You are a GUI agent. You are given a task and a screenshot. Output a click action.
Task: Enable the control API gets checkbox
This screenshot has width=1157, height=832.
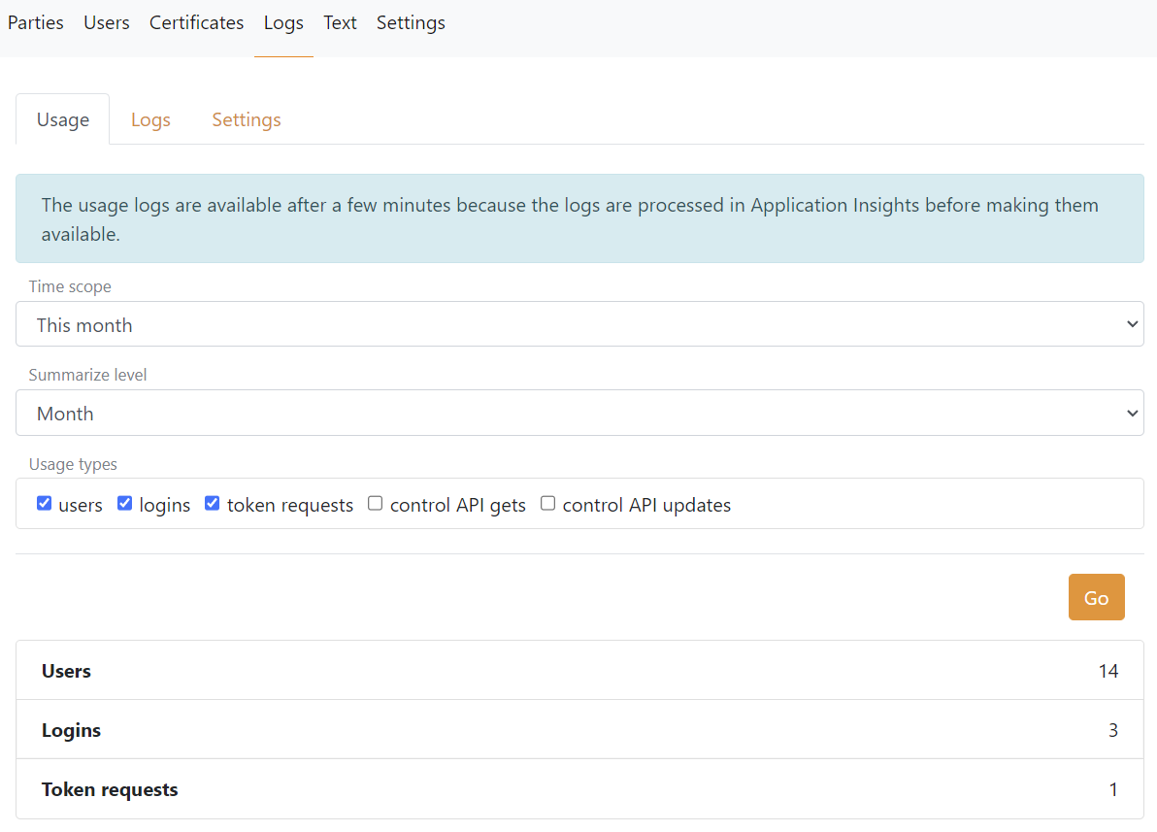coord(374,503)
